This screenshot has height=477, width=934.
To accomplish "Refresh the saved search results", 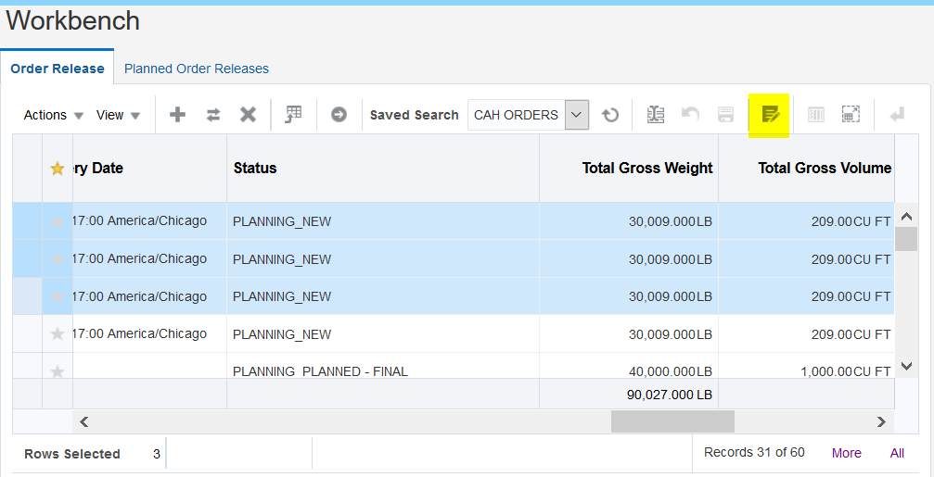I will tap(610, 115).
